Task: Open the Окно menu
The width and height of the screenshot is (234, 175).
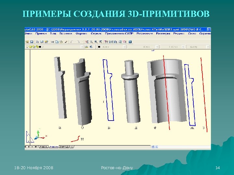Action: point(192,34)
